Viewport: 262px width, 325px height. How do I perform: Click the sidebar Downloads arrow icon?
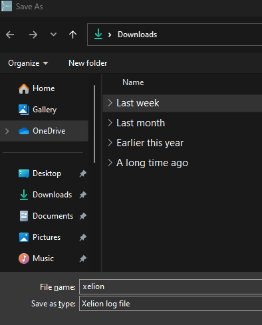click(x=24, y=195)
